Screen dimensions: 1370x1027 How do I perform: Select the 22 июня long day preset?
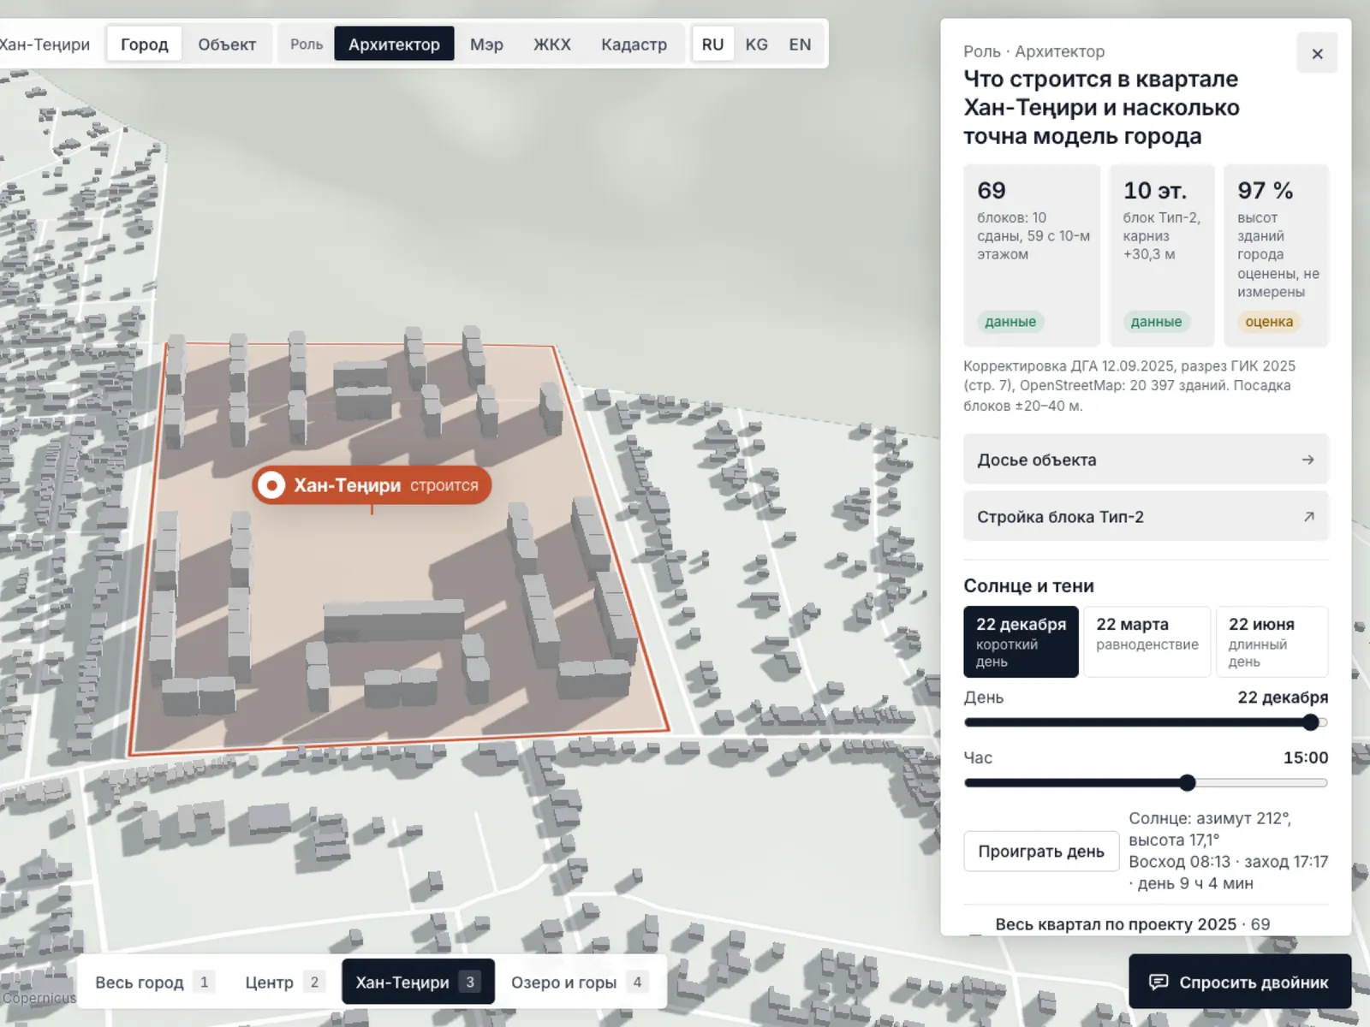(1272, 642)
